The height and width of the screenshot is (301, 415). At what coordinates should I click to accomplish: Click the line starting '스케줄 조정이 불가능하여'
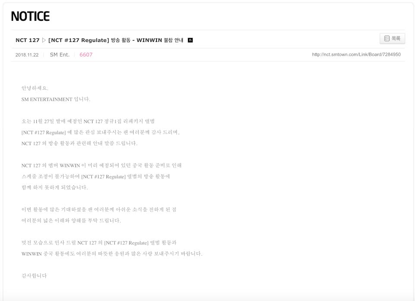point(96,177)
